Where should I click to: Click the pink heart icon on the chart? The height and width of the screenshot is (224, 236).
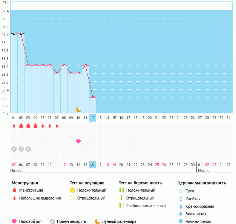click(78, 141)
